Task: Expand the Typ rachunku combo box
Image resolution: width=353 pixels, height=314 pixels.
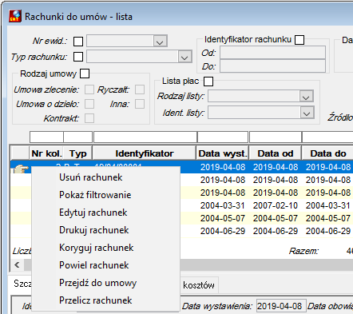Action: (x=184, y=57)
